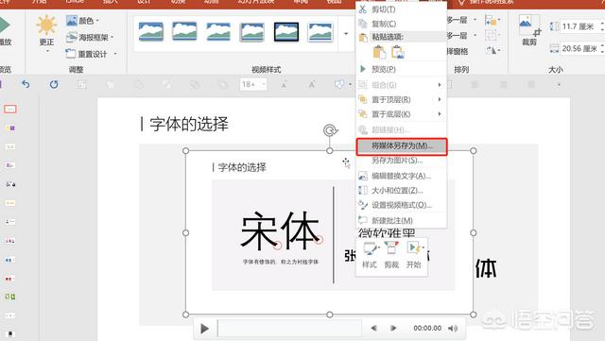This screenshot has width=605, height=341.
Task: Step the video forward with the forward button
Action: point(393,328)
